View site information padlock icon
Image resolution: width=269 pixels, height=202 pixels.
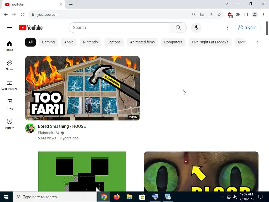[33, 15]
